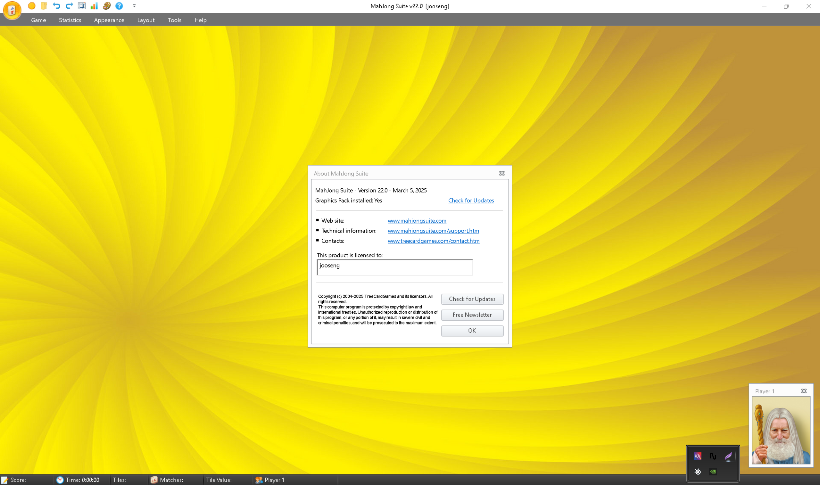The width and height of the screenshot is (820, 485).
Task: Open the MahJong Suite application orb menu
Action: [x=12, y=10]
